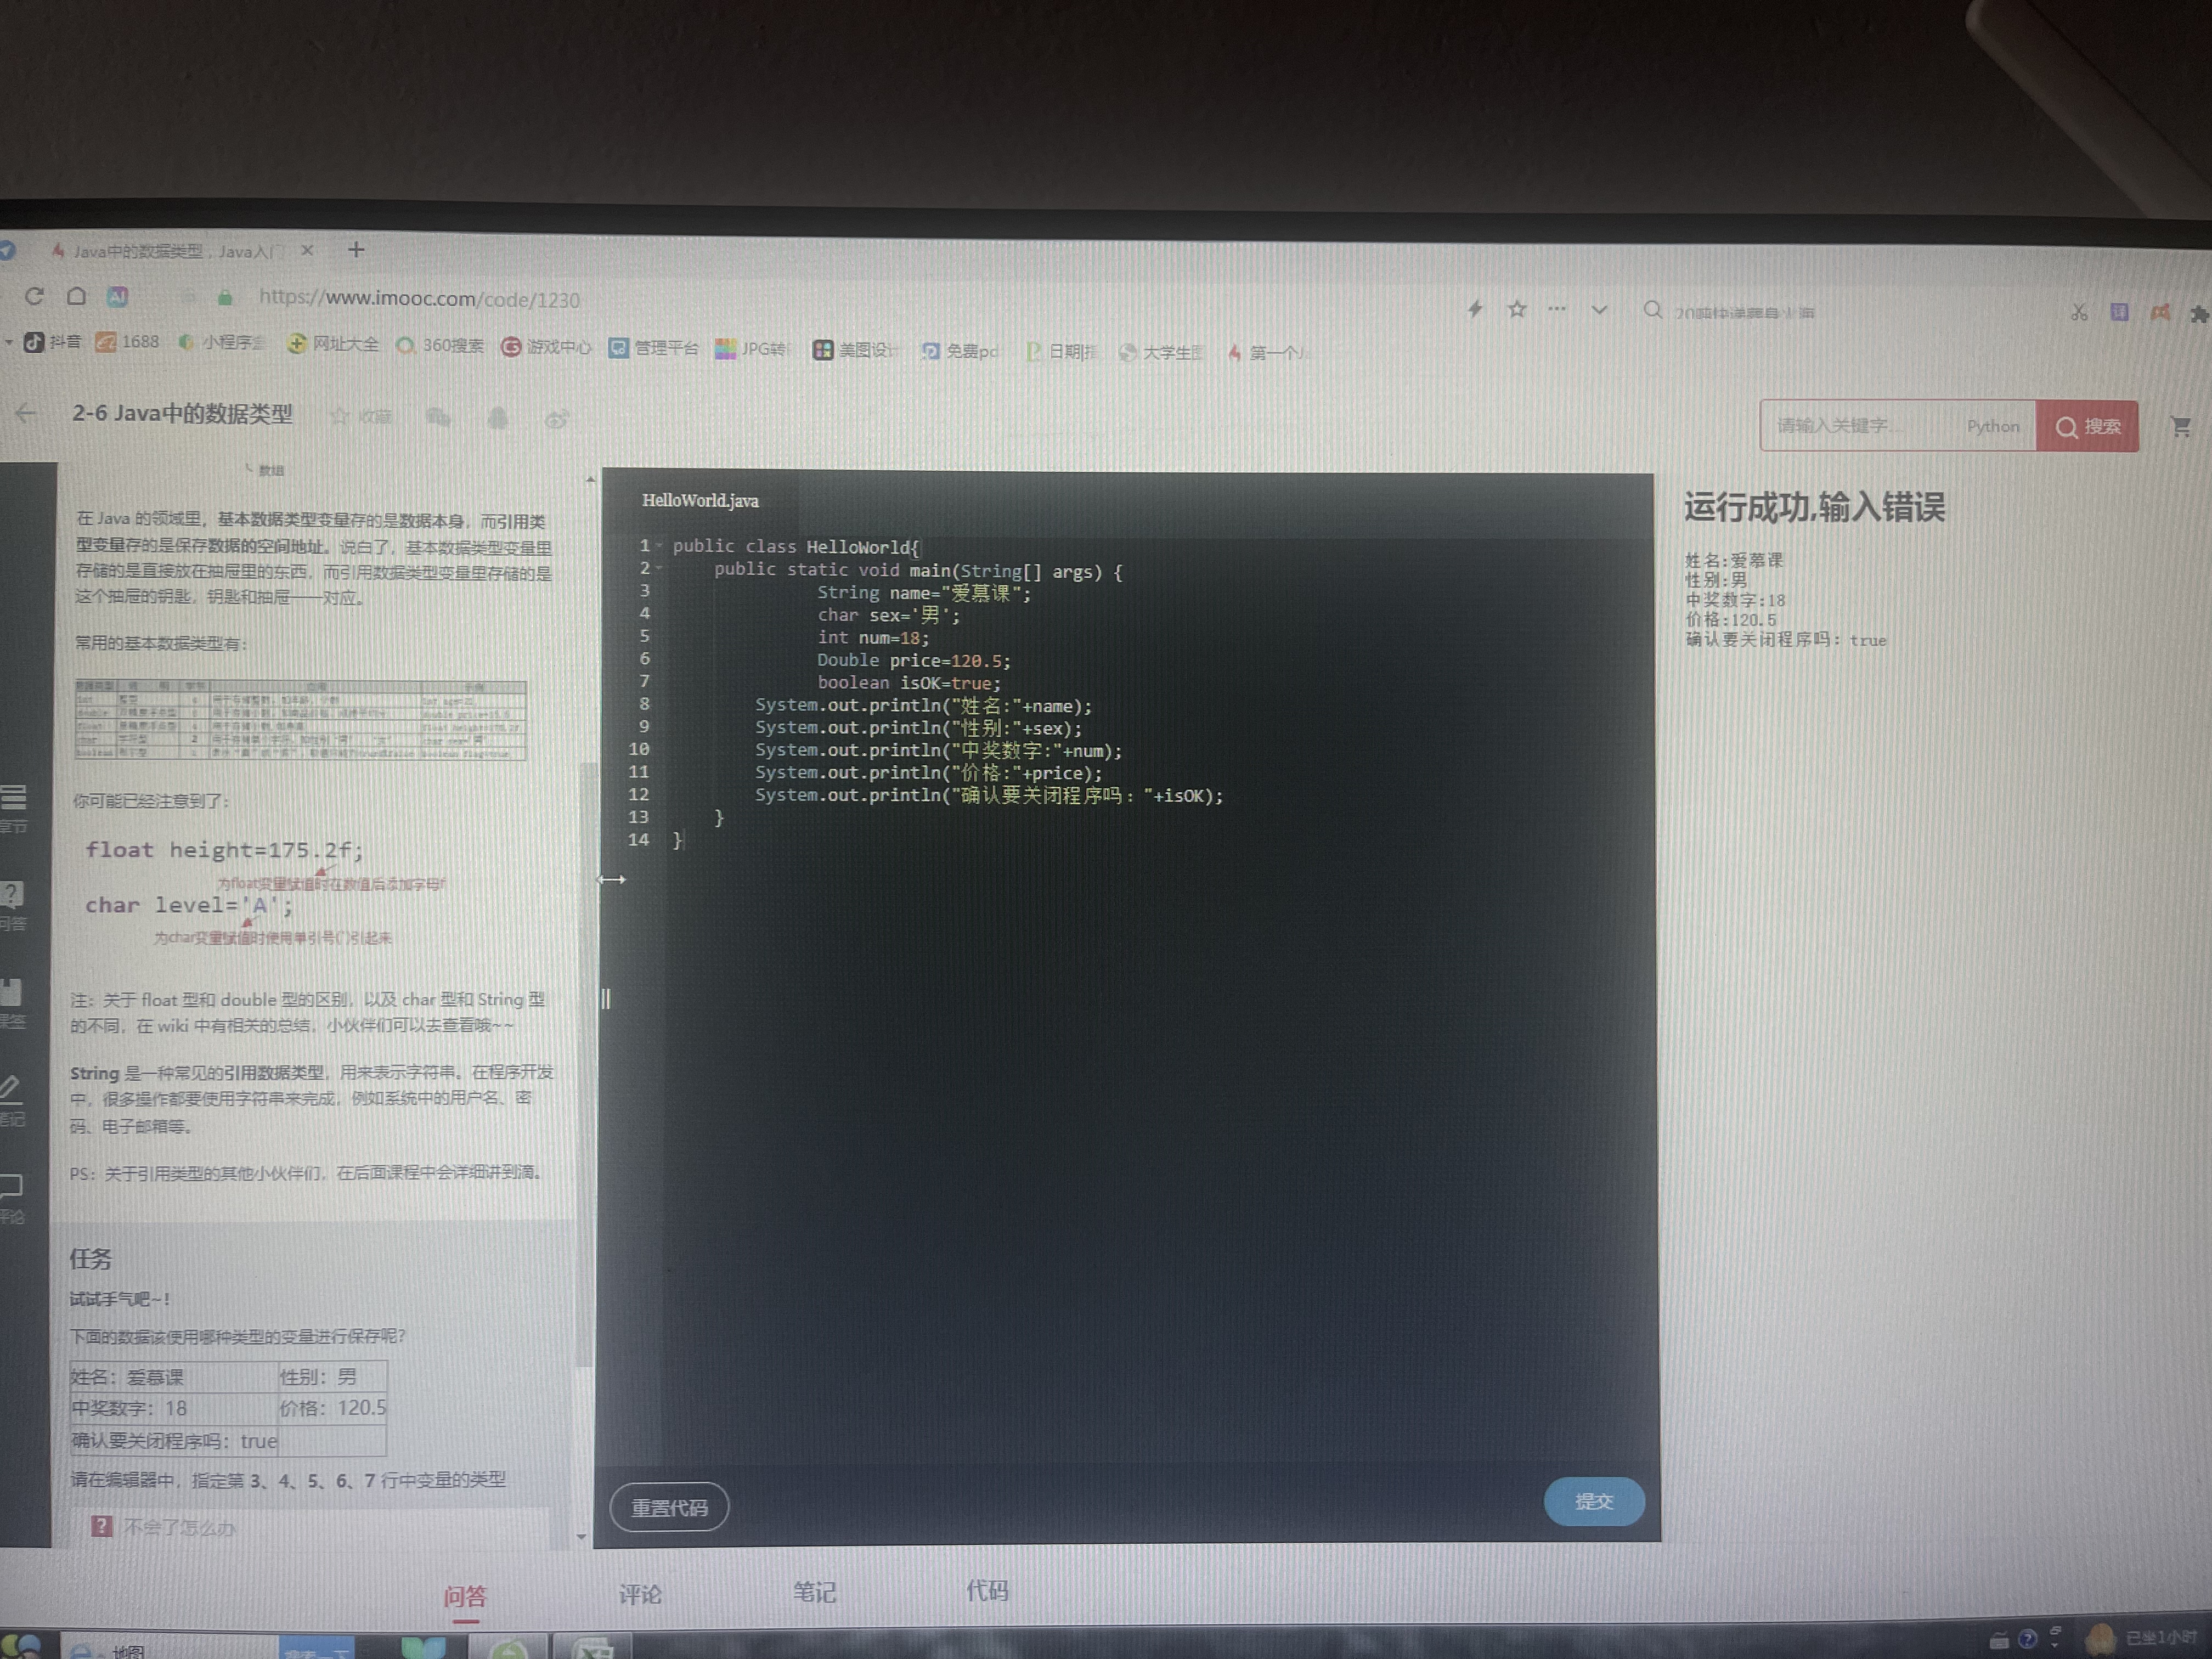
Task: Click the 提交 submit button
Action: coord(1593,1501)
